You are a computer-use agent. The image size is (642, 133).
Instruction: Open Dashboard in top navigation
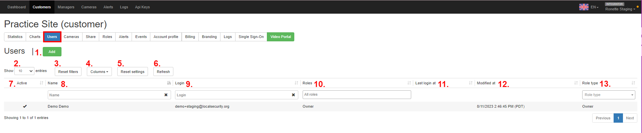click(17, 7)
